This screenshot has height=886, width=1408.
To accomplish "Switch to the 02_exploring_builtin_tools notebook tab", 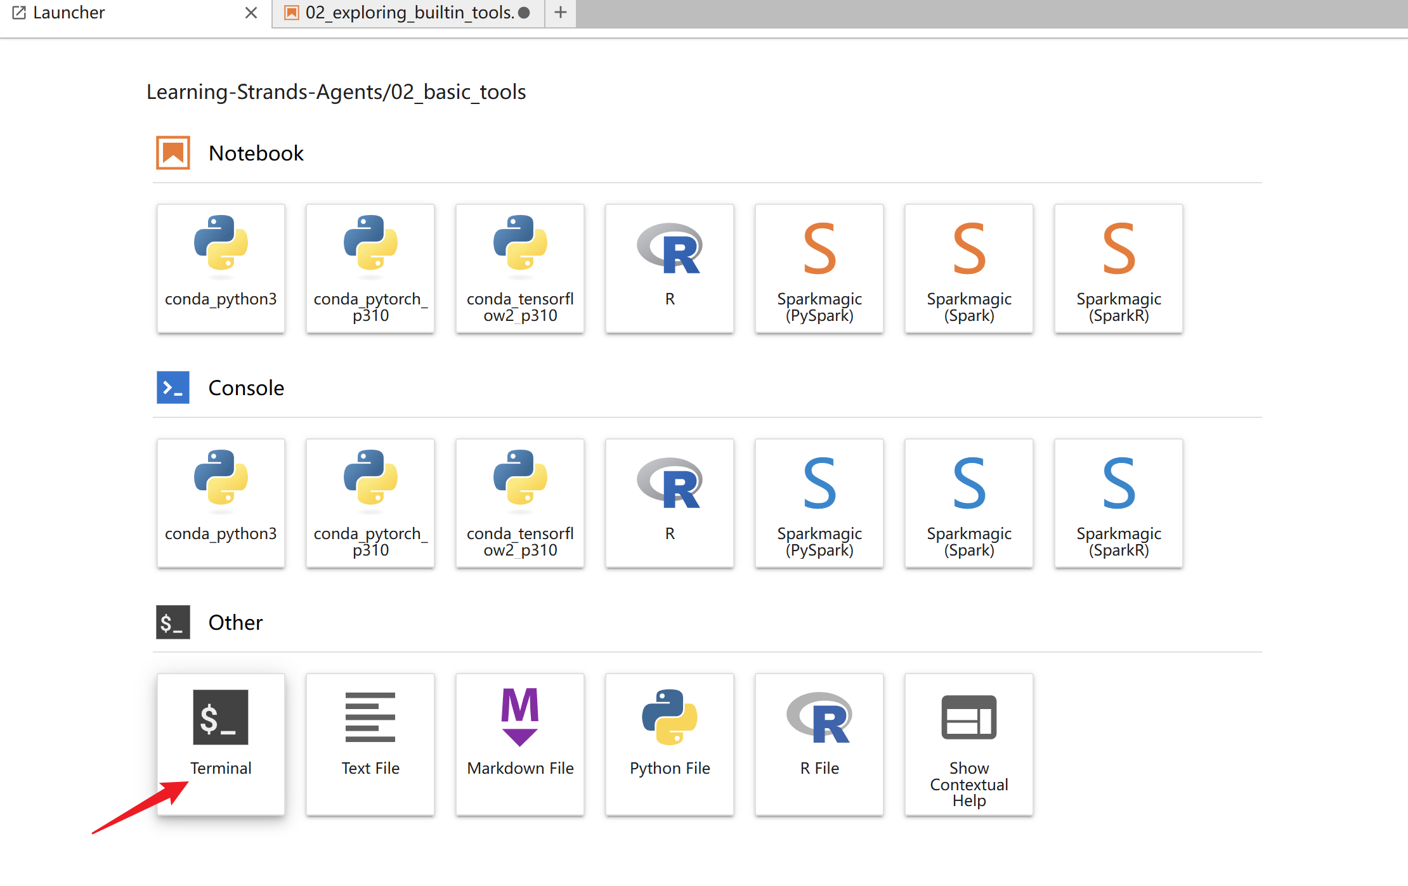I will pos(409,13).
